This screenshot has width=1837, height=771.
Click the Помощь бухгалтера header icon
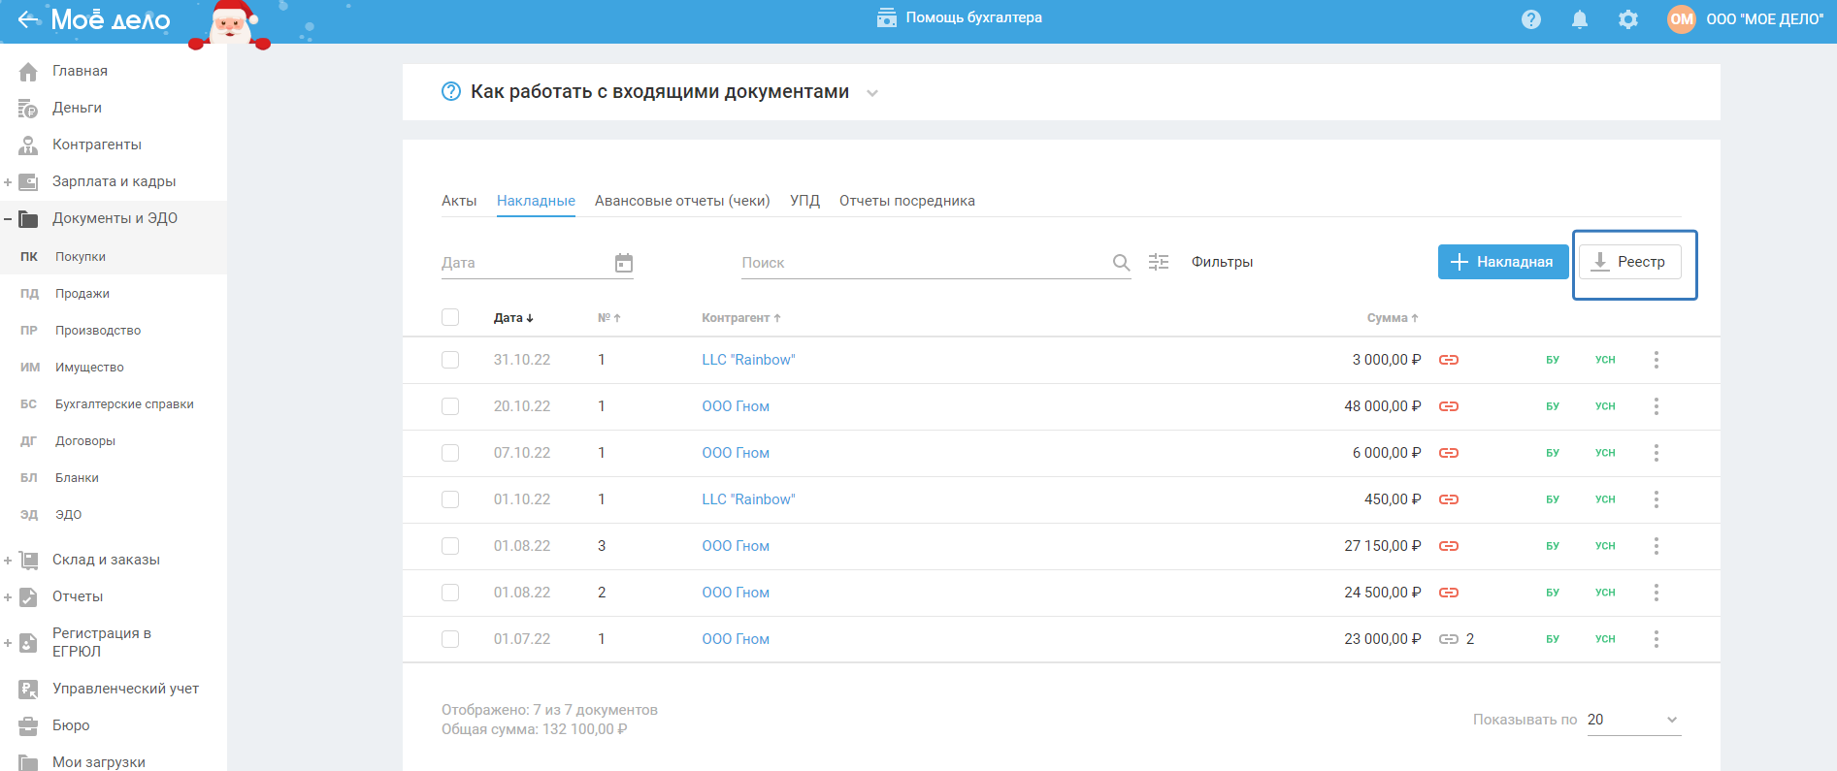pyautogui.click(x=886, y=17)
